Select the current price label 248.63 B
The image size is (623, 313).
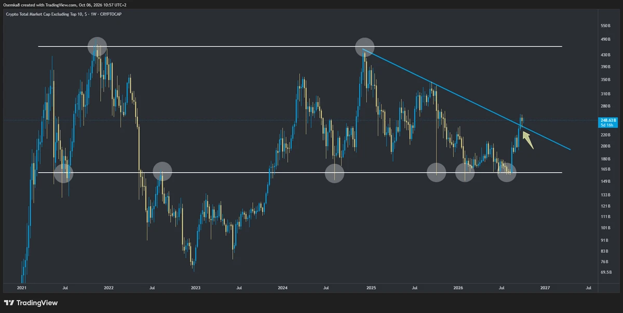click(607, 120)
